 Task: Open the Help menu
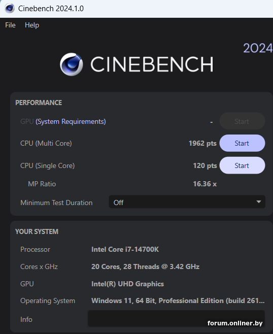coord(32,25)
